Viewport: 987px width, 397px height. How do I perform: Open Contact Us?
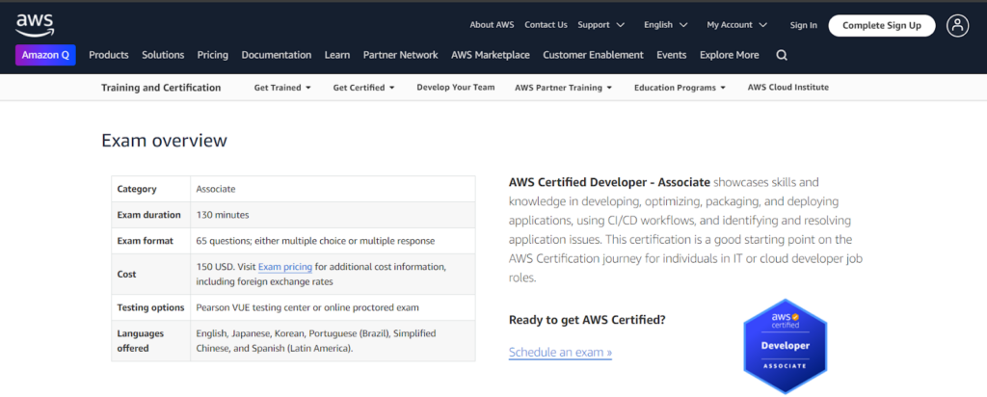[546, 25]
